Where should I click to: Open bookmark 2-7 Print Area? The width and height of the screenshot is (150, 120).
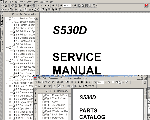(22, 44)
